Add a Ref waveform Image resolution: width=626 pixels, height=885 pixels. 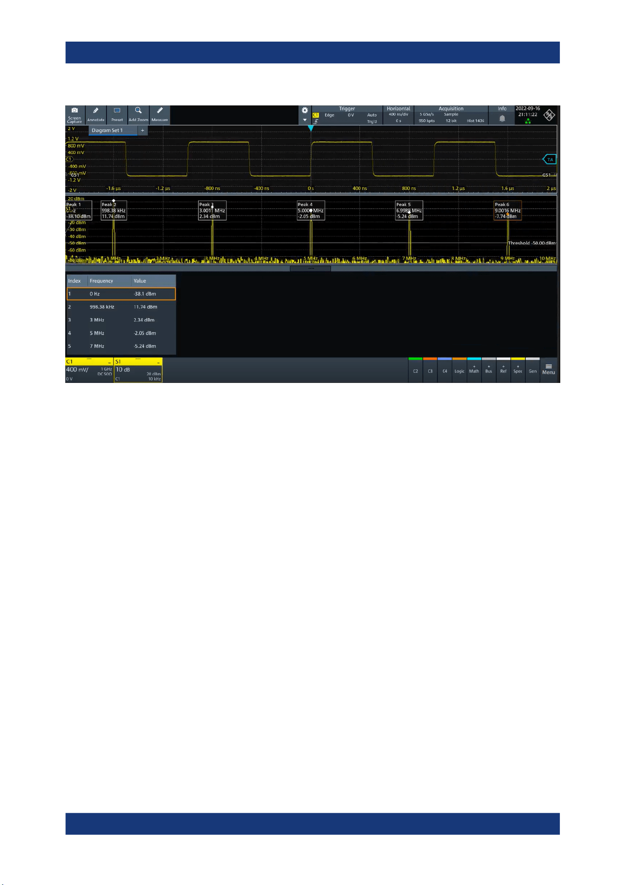coord(504,371)
